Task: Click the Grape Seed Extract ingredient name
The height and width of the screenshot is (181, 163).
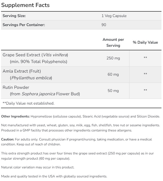Action: click(x=22, y=55)
